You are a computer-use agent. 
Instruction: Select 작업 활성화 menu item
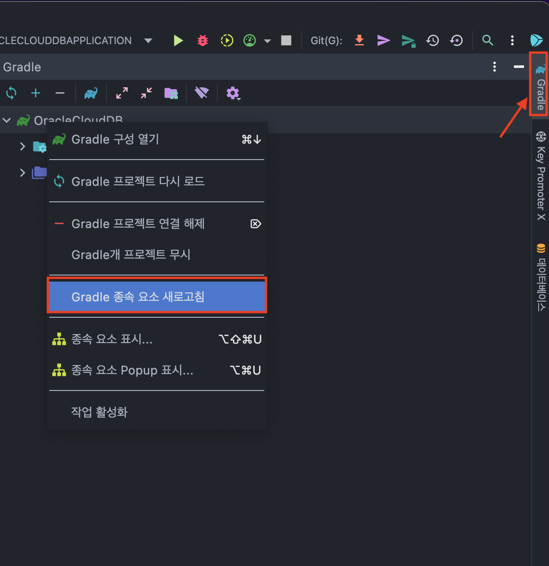[157, 412]
